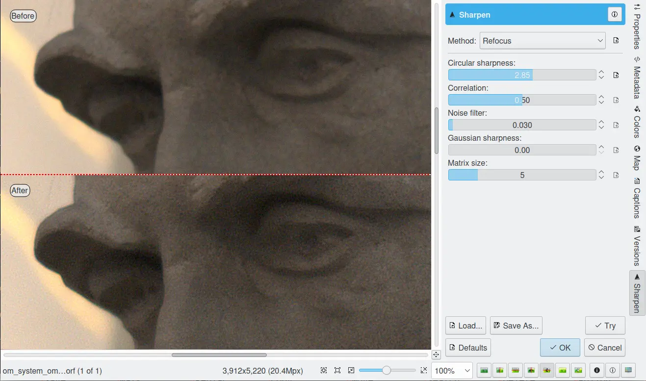
Task: Reset Matrix size to its default value
Action: tap(616, 175)
